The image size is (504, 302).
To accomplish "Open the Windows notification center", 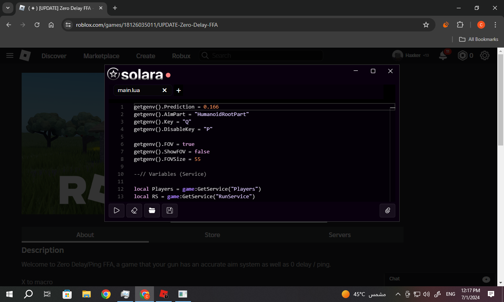I will coord(491,294).
